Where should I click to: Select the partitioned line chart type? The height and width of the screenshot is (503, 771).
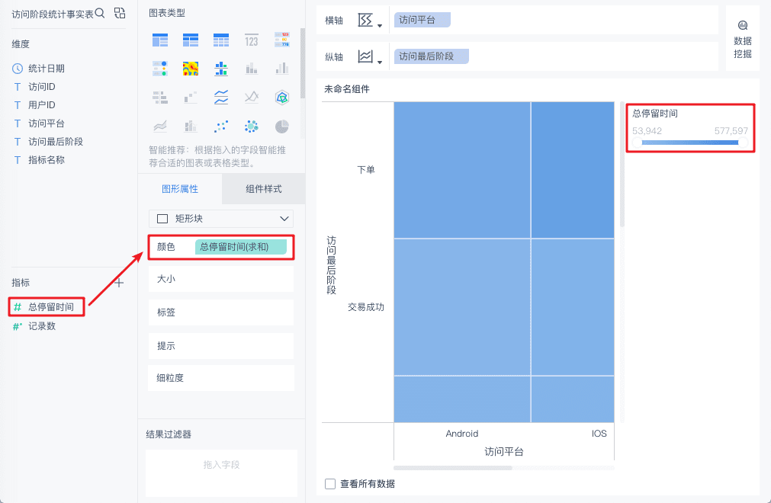point(221,98)
